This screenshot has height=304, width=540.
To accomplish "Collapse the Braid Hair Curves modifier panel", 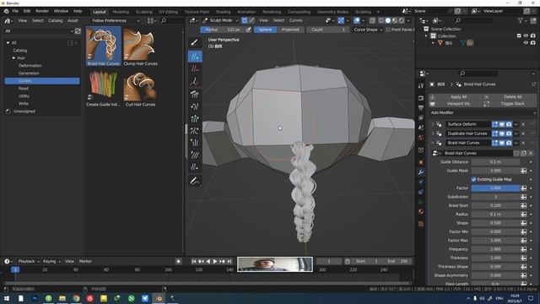I will (x=433, y=143).
